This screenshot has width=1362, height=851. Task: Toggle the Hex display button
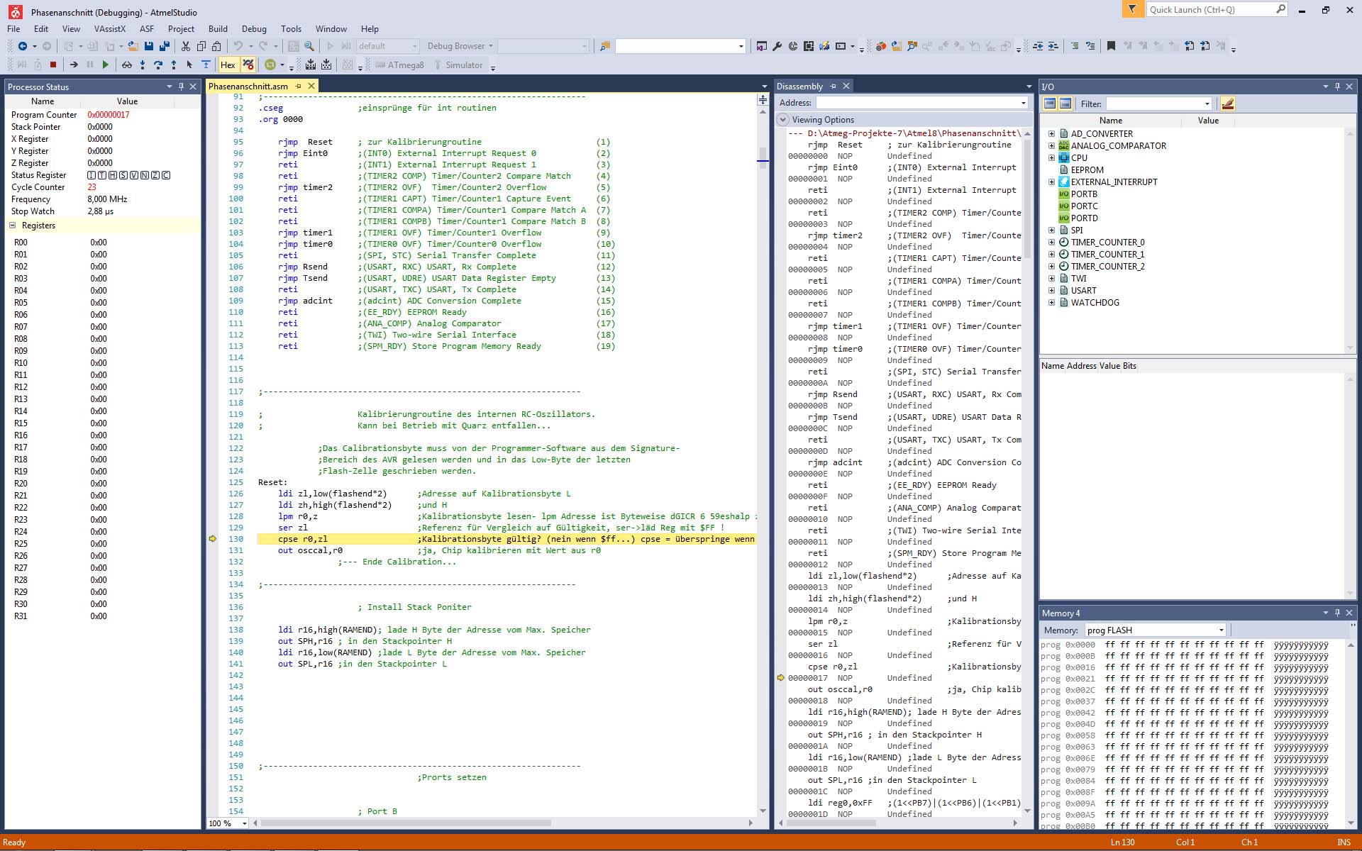point(228,65)
